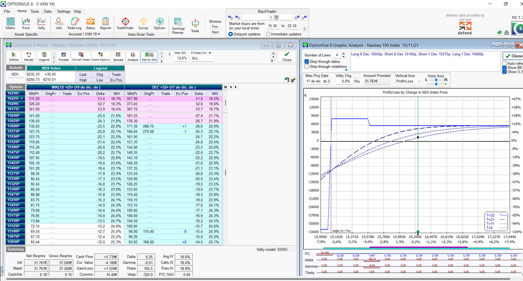Open the Reports tool

[x=106, y=23]
